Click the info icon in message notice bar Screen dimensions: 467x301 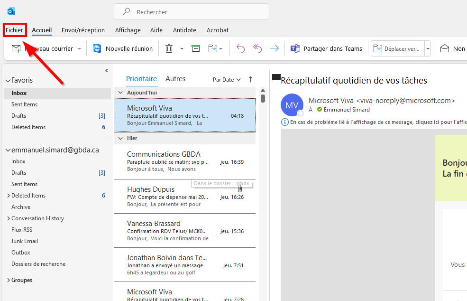click(285, 122)
